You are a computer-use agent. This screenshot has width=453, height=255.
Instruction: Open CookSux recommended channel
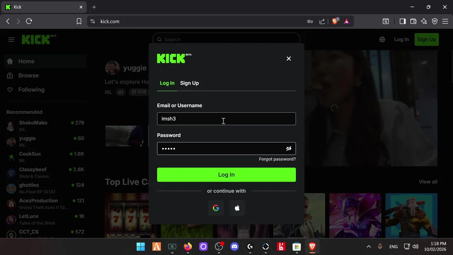[x=45, y=157]
